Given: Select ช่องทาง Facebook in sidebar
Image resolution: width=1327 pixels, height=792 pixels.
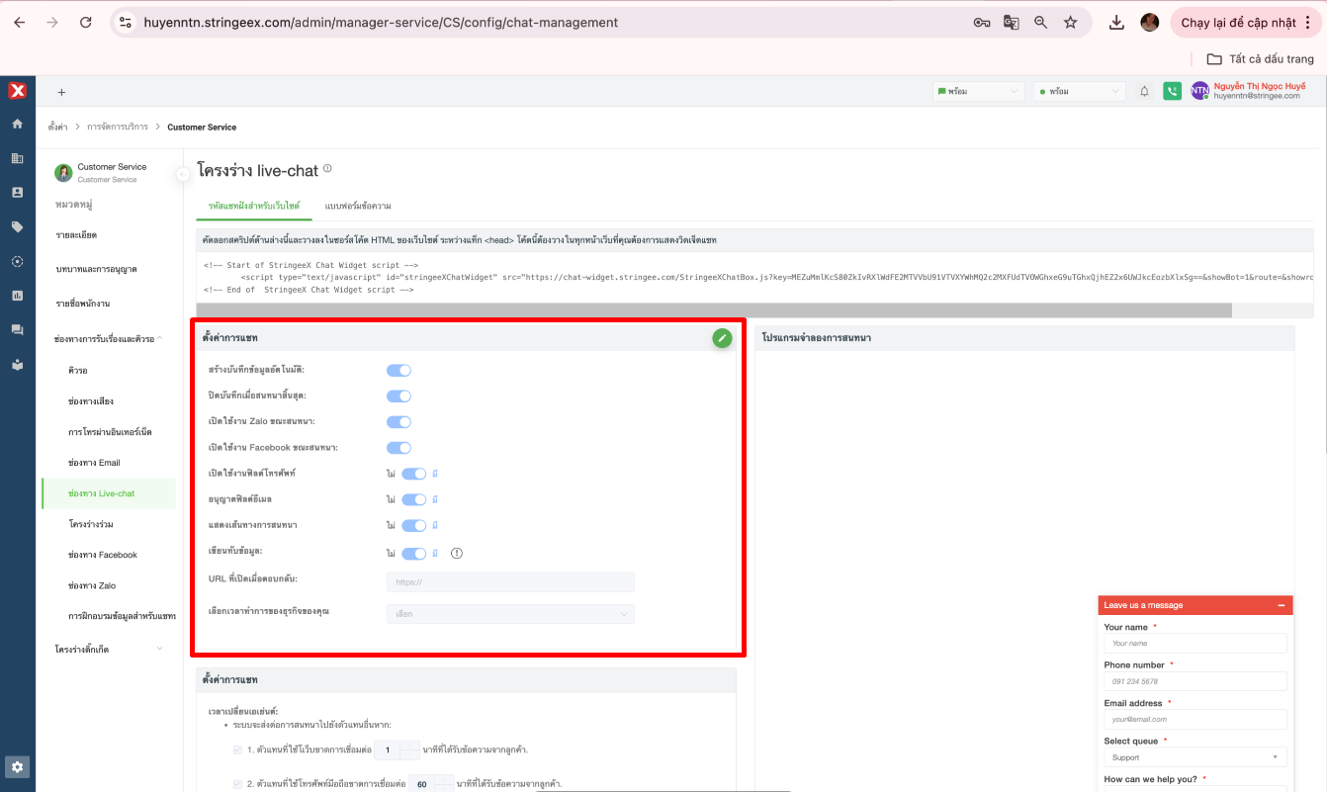Looking at the screenshot, I should point(103,555).
